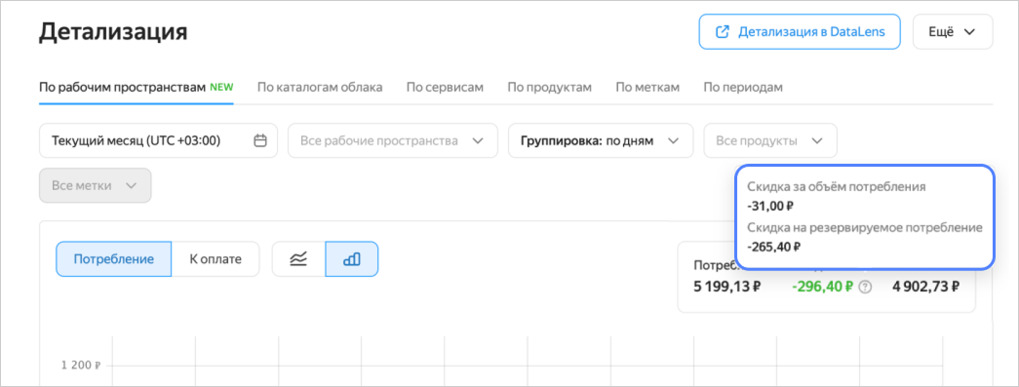Select the По меткам tab

tap(647, 87)
